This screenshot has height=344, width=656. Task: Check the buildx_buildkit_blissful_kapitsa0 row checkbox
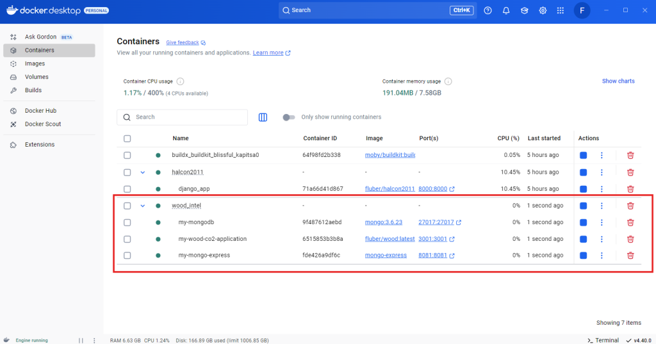(127, 155)
